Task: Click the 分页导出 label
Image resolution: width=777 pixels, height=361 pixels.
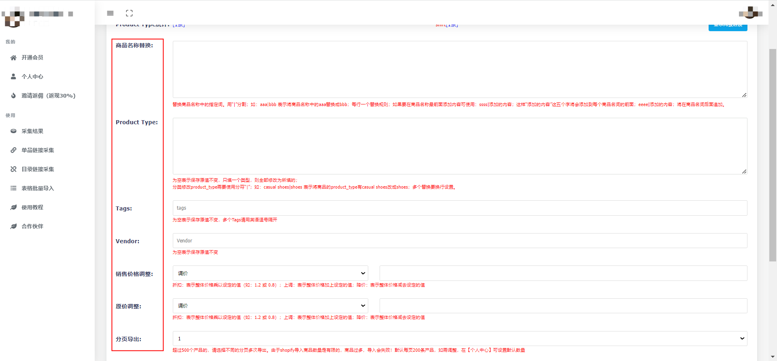Action: click(x=129, y=339)
